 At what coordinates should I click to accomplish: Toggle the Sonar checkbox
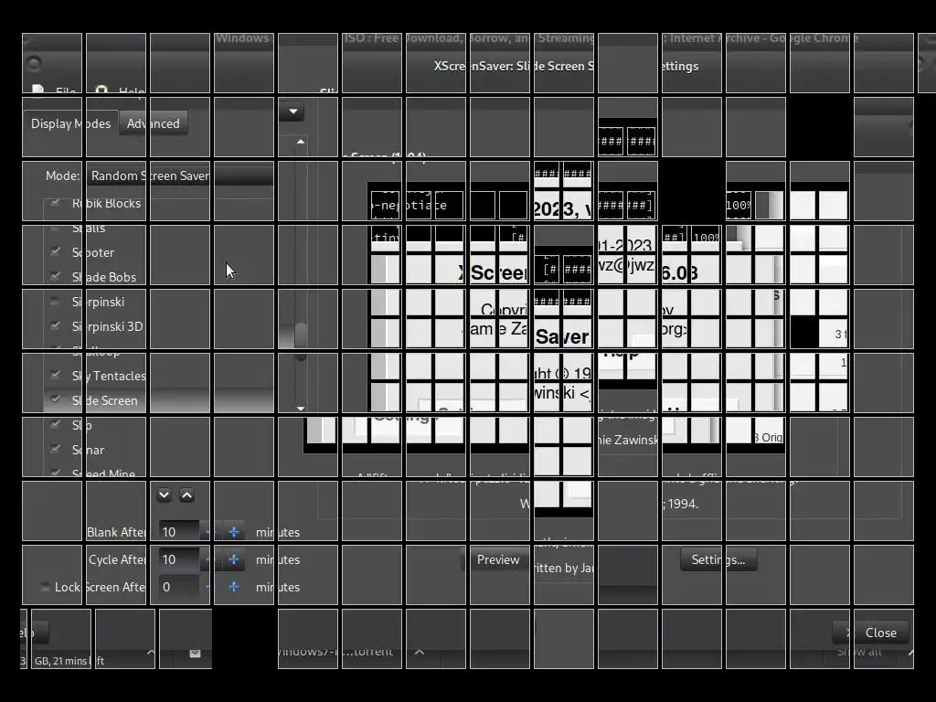[56, 450]
